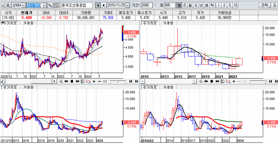Click the count field showing 905
This screenshot has height=144, width=278.
coord(170,5)
